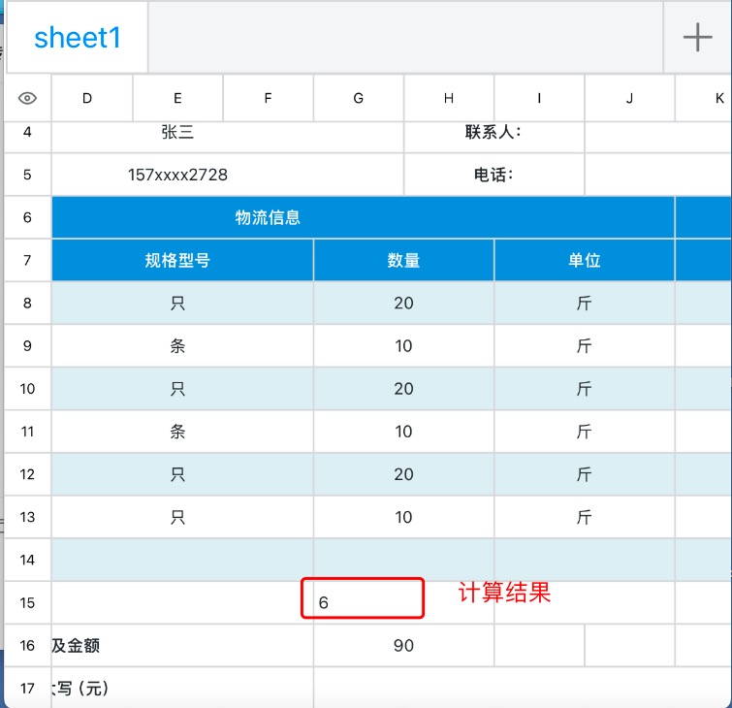732x708 pixels.
Task: Select column E header
Action: (x=177, y=98)
